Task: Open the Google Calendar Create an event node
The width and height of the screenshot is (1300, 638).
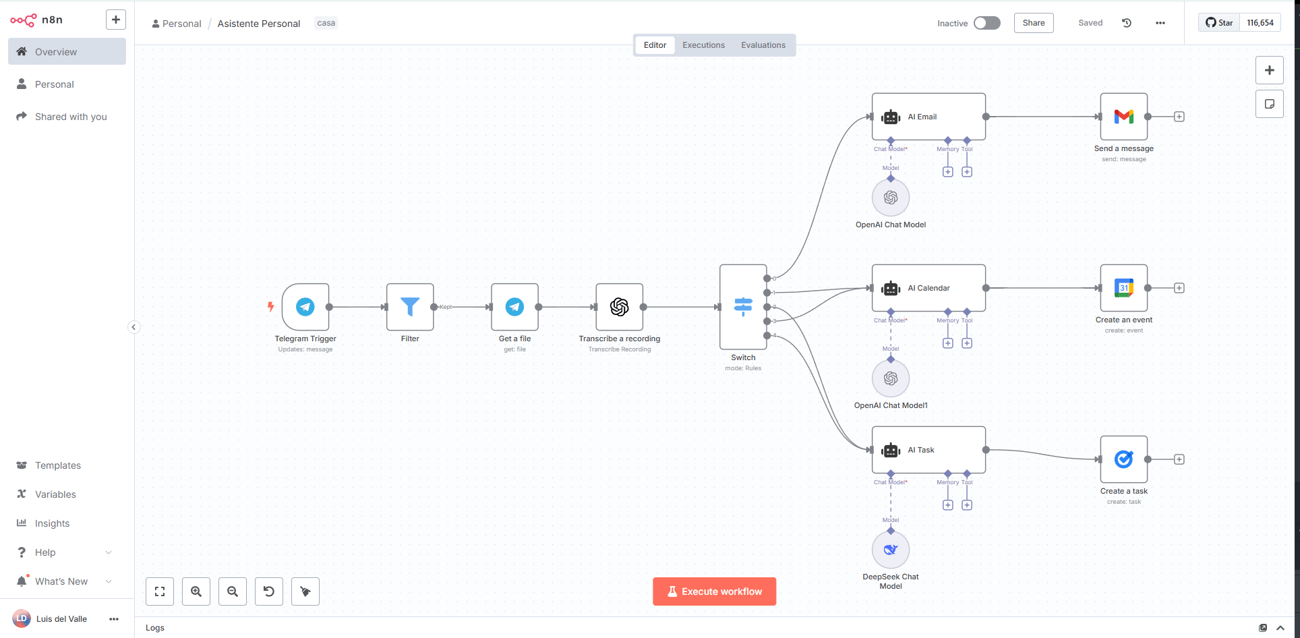Action: [x=1123, y=288]
